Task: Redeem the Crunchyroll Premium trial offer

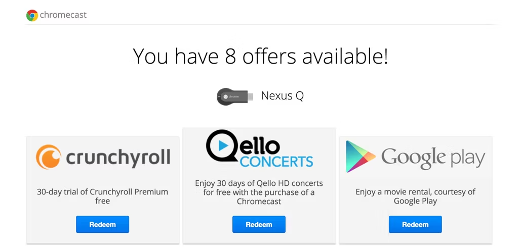Action: [102, 225]
